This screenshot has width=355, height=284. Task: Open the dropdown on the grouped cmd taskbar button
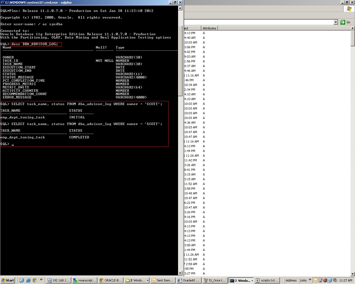coord(252,280)
